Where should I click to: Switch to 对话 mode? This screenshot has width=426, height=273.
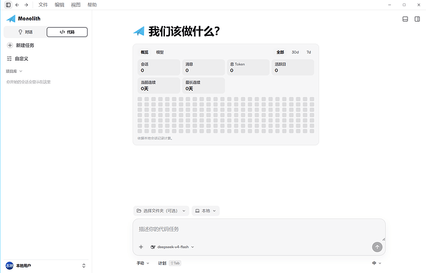[25, 32]
